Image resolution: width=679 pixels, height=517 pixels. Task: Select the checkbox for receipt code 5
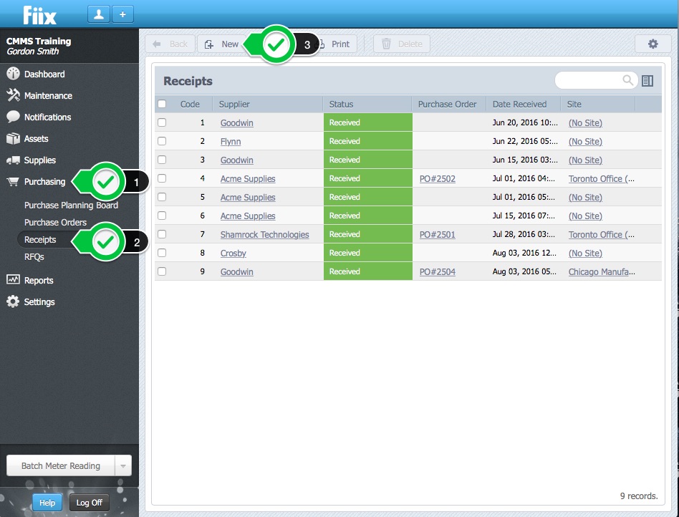[x=162, y=197]
